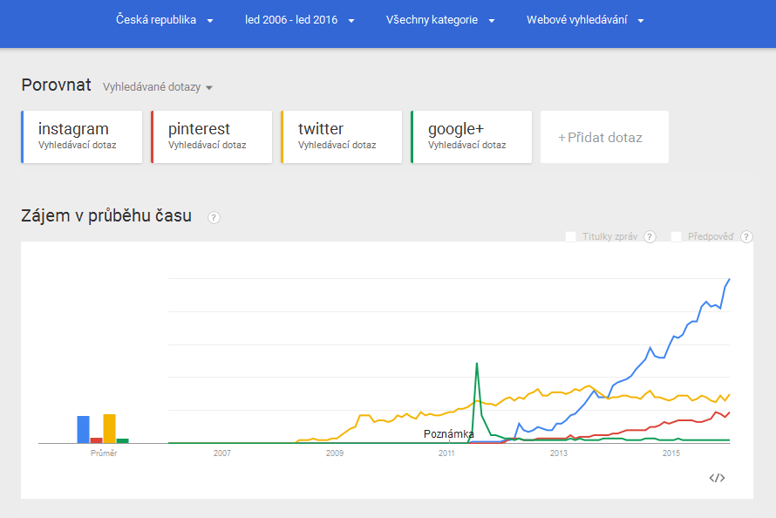This screenshot has width=776, height=518.
Task: Select the google+ search term card
Action: pyautogui.click(x=471, y=137)
